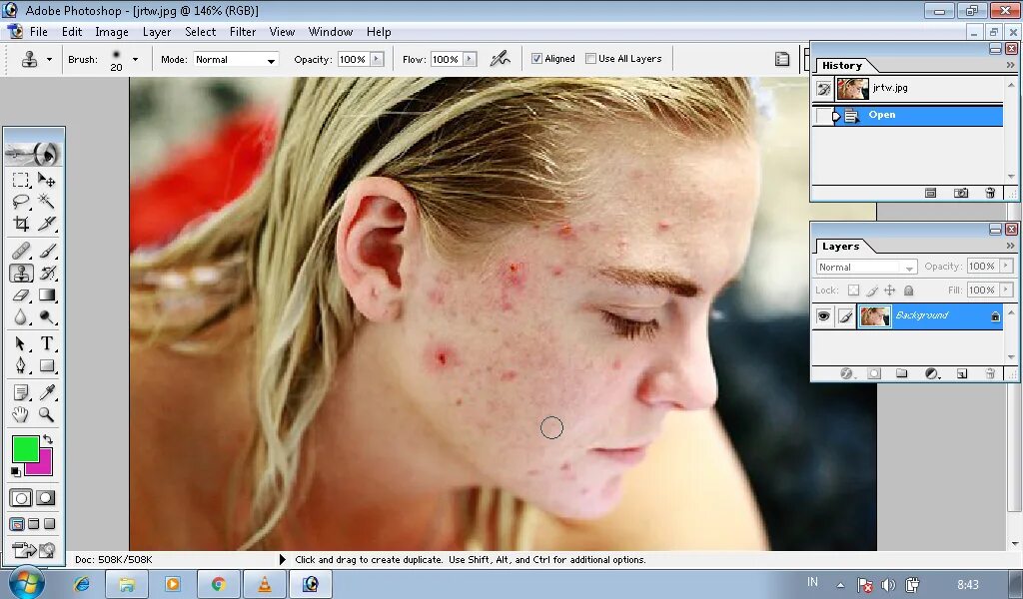Select the Slice tool
1023x599 pixels.
tap(46, 225)
